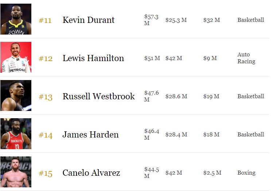274x191 pixels.
Task: Click Kevin Durant's $57.3 M total earnings
Action: click(x=151, y=20)
